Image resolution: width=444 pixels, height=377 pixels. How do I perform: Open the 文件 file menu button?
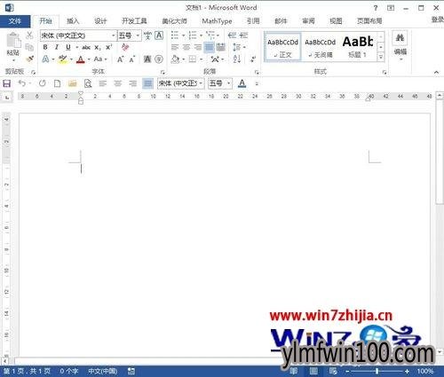(15, 21)
